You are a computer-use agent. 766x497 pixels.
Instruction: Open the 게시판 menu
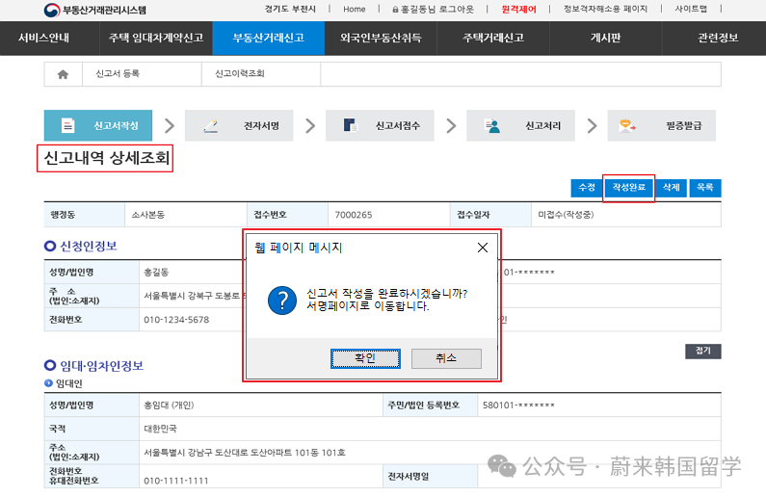point(605,39)
